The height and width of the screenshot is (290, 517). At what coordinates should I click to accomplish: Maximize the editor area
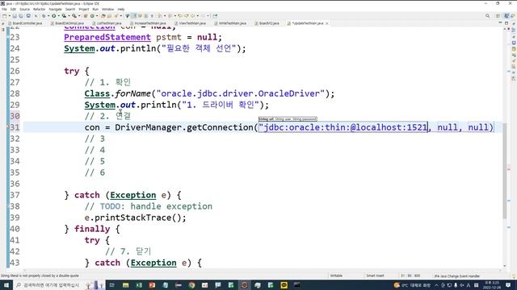tap(506, 23)
